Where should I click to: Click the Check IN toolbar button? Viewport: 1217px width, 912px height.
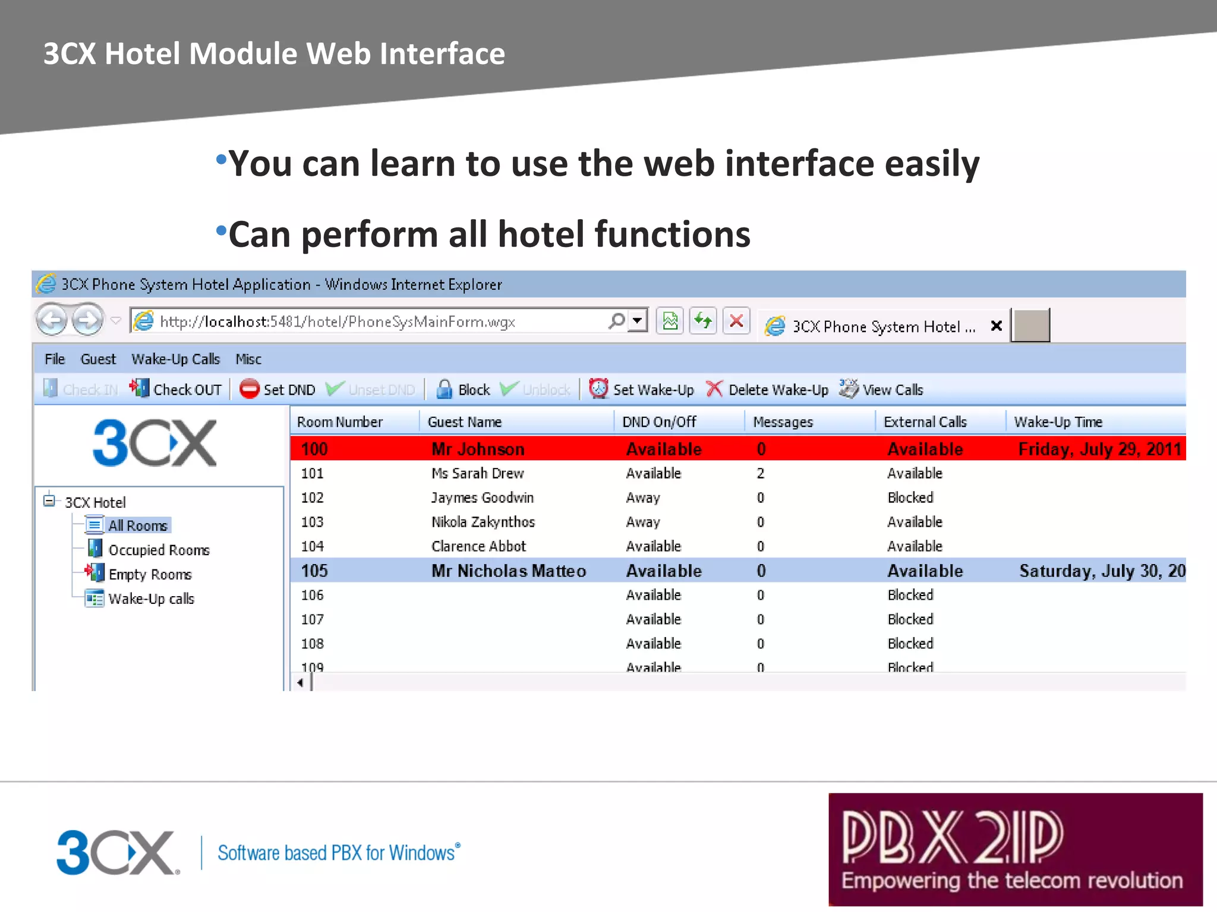point(81,389)
